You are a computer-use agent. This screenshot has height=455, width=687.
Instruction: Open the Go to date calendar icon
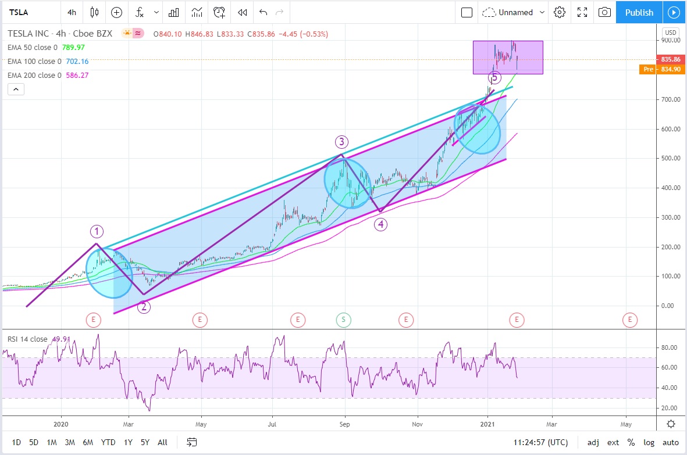click(191, 442)
